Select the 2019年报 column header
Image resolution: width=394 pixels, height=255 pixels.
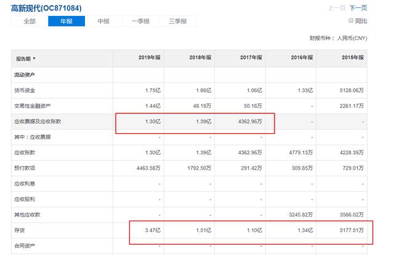[149, 57]
